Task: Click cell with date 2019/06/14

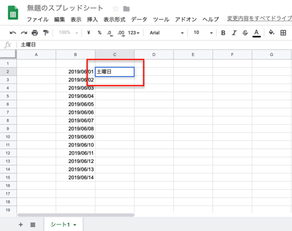Action: pos(75,178)
